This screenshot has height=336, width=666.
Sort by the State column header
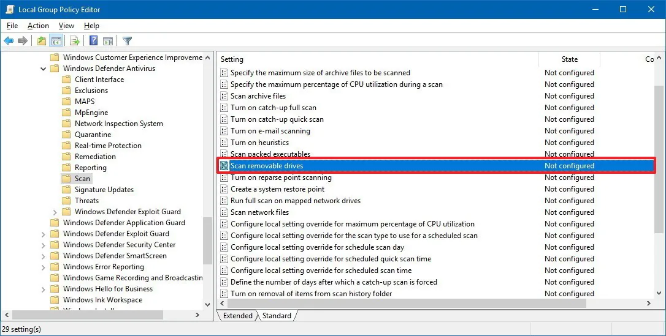[569, 59]
